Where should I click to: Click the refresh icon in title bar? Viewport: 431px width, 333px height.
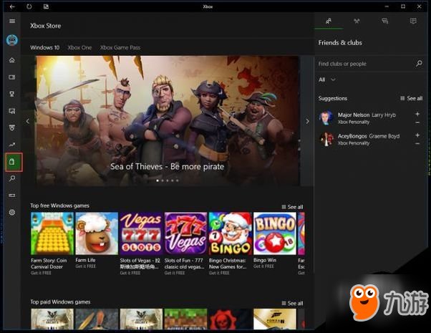point(29,6)
